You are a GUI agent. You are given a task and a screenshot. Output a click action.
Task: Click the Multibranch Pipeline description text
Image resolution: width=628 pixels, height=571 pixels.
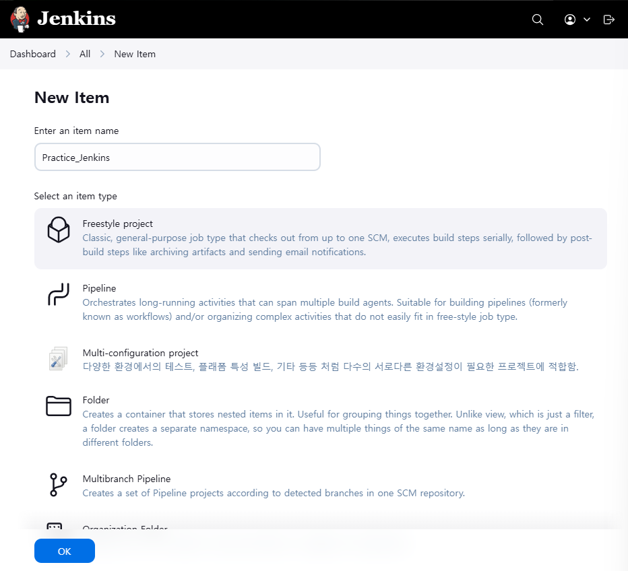point(274,493)
